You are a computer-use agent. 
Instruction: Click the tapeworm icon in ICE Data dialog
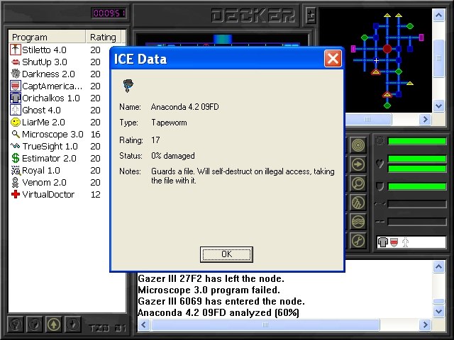(128, 86)
